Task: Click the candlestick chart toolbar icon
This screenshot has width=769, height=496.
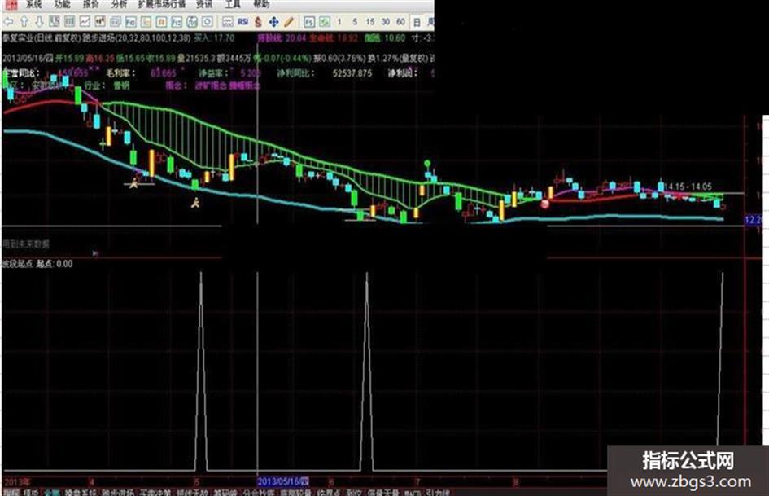Action: point(100,22)
